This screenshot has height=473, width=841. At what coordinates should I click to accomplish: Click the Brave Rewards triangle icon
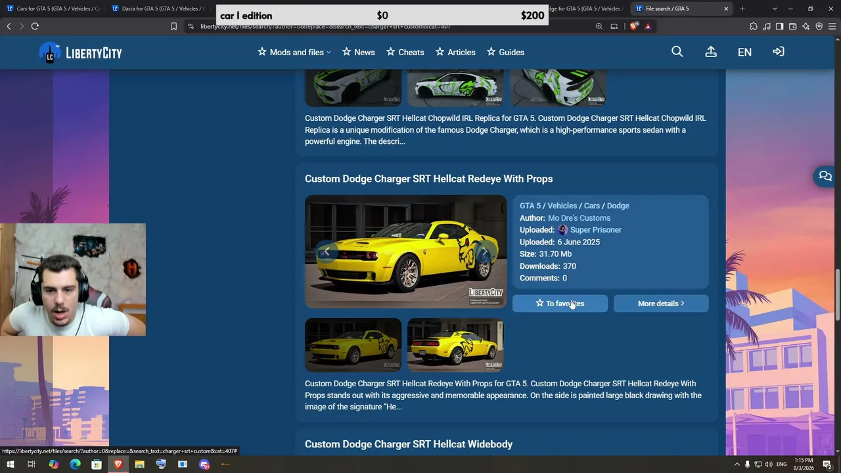pos(648,26)
